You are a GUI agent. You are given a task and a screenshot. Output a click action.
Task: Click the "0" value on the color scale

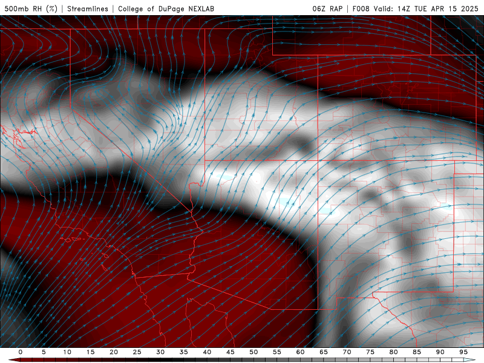(x=21, y=352)
